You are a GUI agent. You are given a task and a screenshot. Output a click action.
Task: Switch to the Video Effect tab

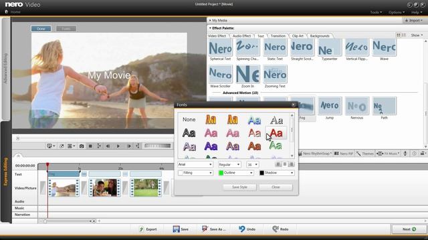pos(217,36)
